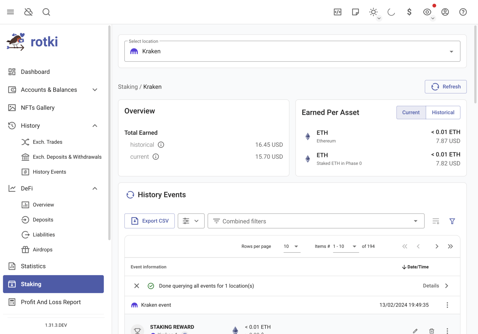478x334 pixels.
Task: Toggle privacy mode eye icon
Action: click(x=427, y=12)
